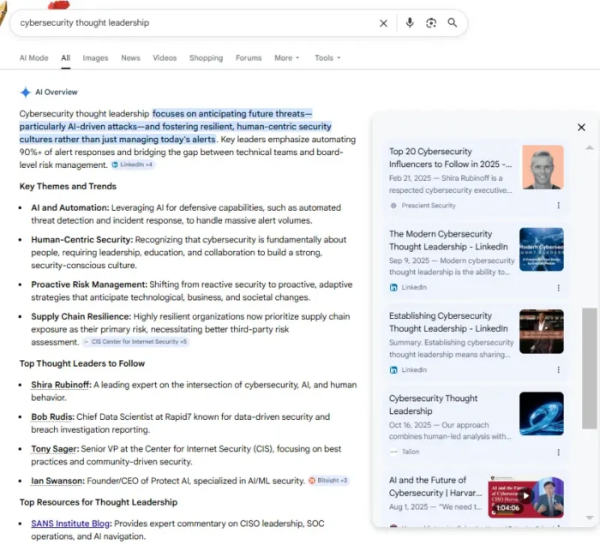The image size is (600, 545).
Task: Play the Harvard AI cybersecurity video
Action: point(525,496)
